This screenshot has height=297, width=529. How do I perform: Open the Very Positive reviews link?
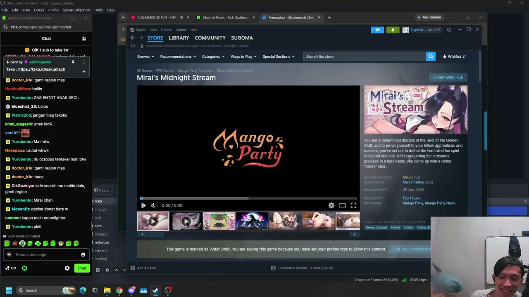[413, 182]
